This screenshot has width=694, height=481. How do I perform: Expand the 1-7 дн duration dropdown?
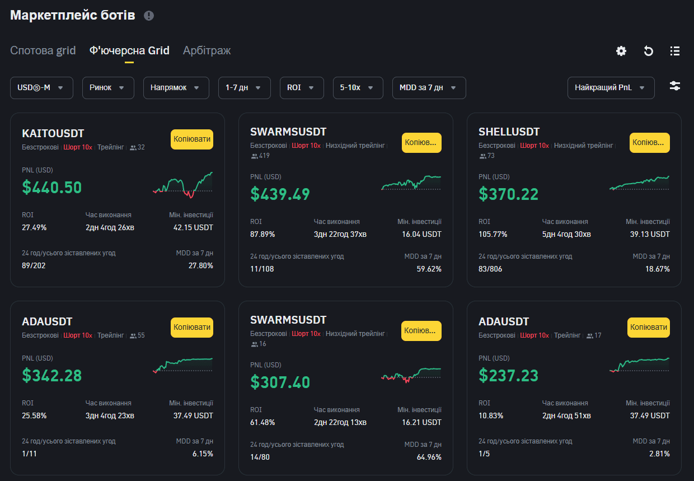(x=245, y=88)
